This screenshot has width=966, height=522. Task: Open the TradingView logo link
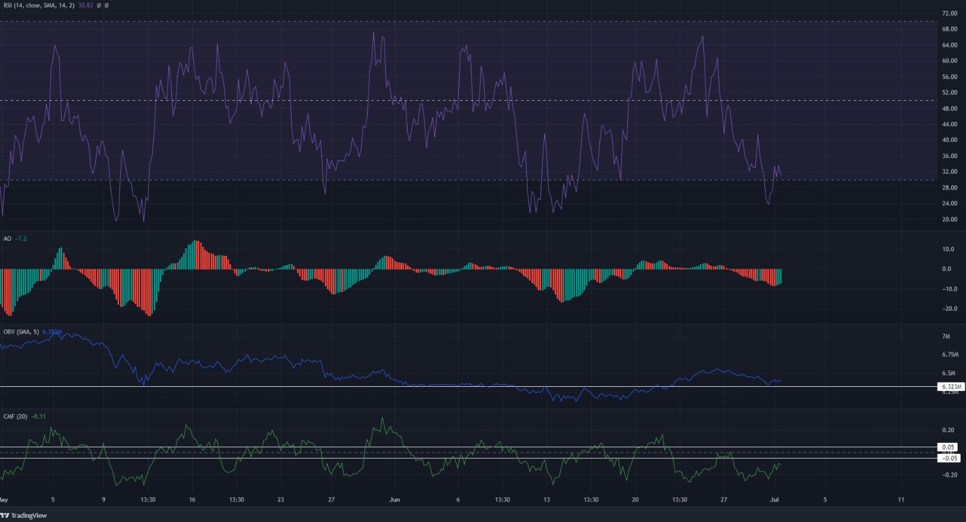click(24, 516)
